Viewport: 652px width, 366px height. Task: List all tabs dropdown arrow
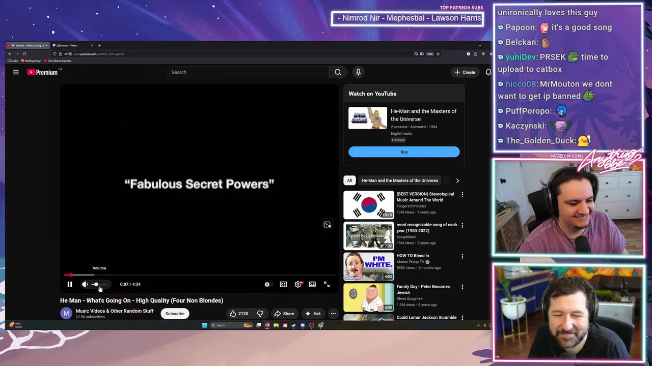(x=479, y=45)
